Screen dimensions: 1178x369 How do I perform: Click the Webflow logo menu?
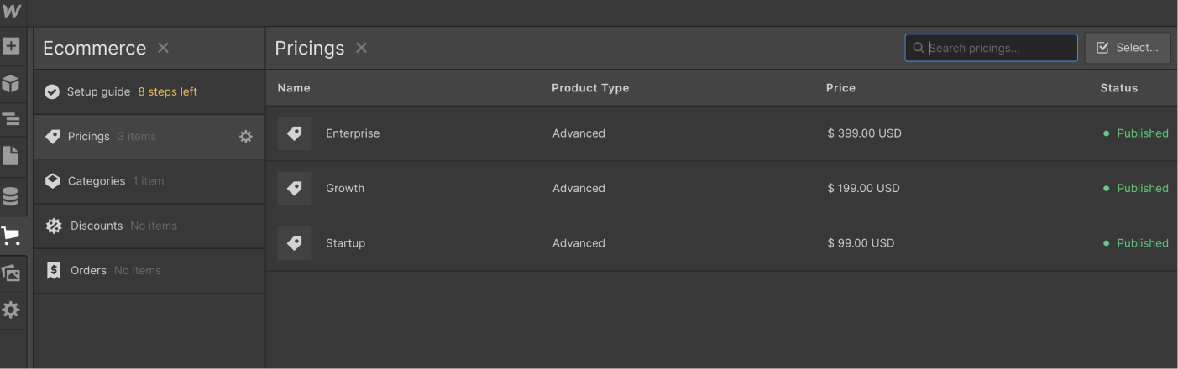tap(12, 11)
